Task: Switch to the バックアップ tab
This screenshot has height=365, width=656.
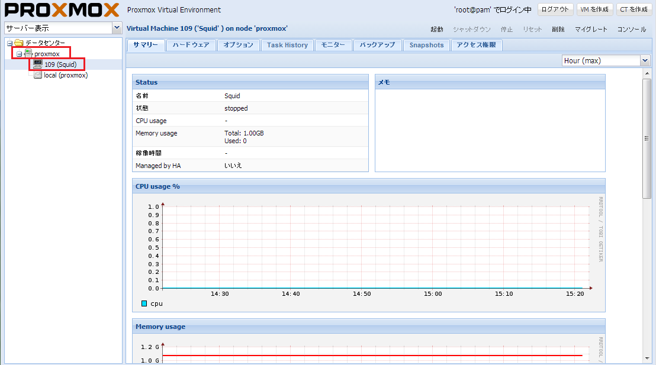Action: 377,45
